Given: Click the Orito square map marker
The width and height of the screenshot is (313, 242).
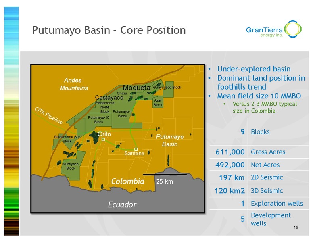Looking at the screenshot, I should point(103,140).
